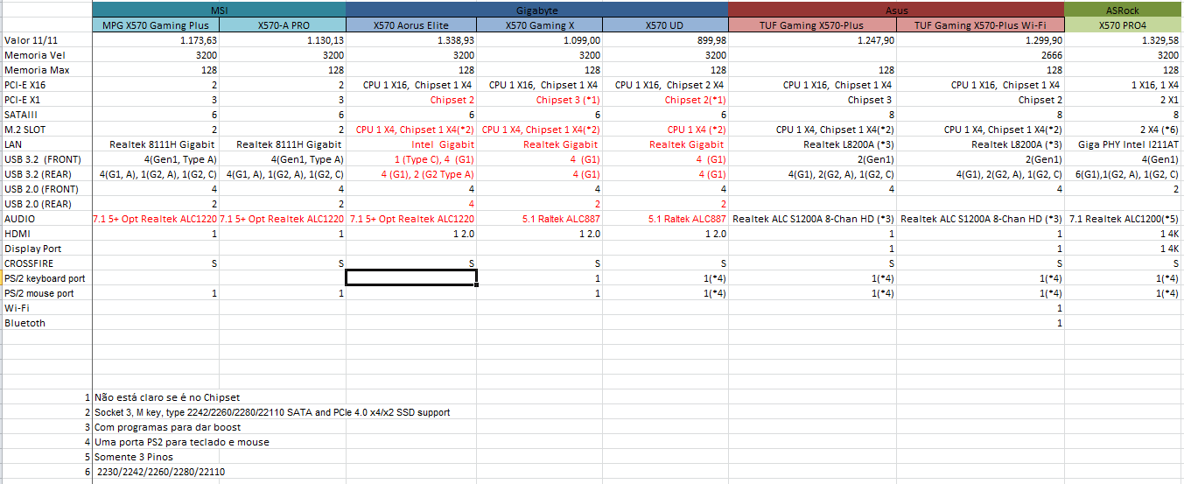Viewport: 1184px width, 484px height.
Task: Click the TUF Gaming X570-Plus column header
Action: [x=812, y=25]
